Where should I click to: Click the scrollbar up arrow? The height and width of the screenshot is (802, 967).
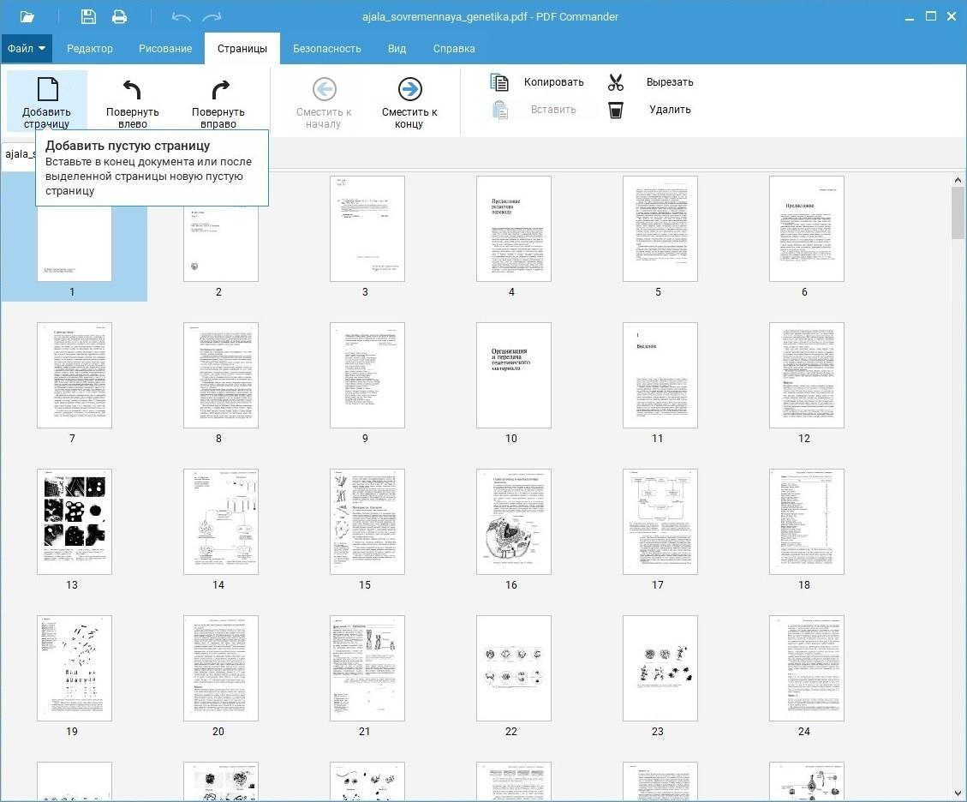(957, 180)
